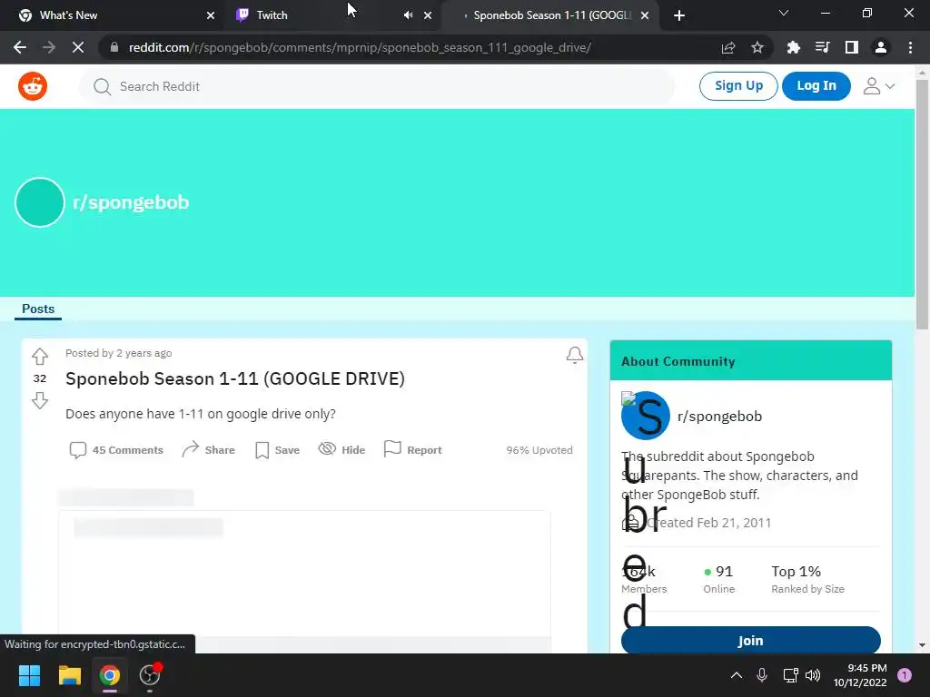Report the post via flag button
Screen dimensions: 930x697
coord(413,450)
